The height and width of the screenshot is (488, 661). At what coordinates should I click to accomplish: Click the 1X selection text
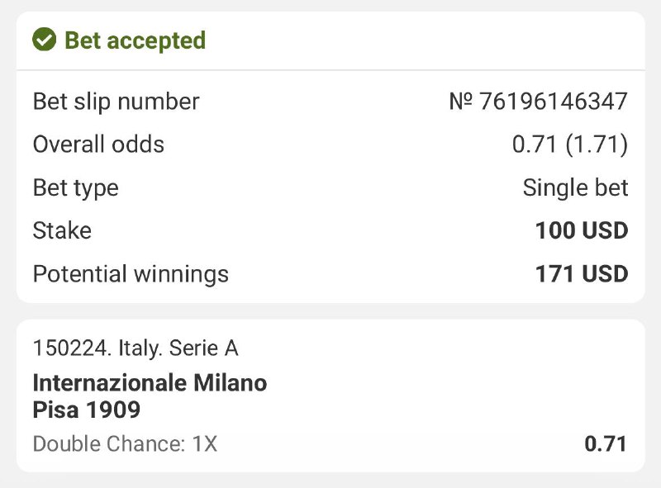(205, 444)
